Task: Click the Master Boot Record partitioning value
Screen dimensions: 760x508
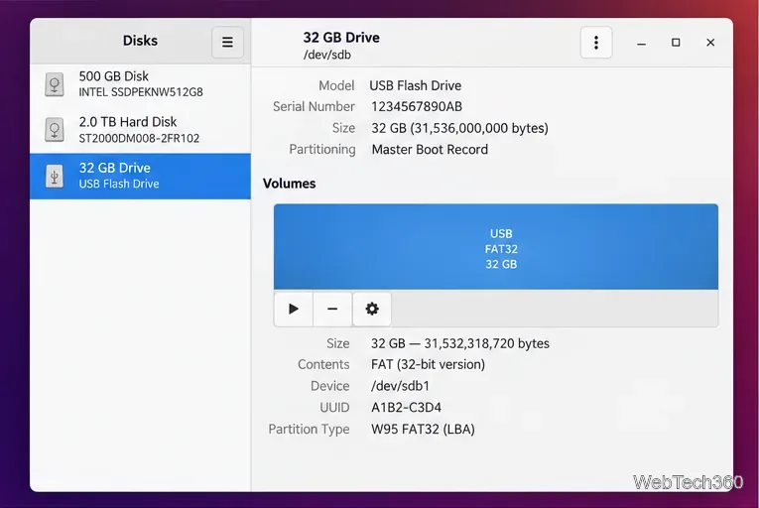Action: click(x=430, y=149)
